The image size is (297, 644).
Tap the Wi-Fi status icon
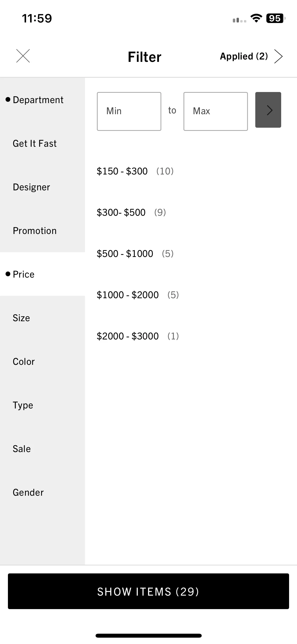(x=256, y=18)
